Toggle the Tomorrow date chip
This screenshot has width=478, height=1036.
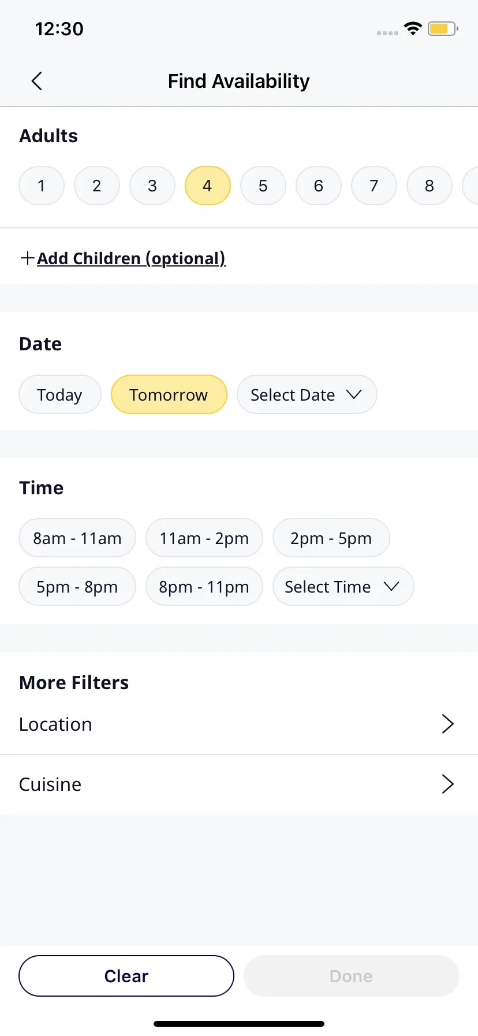pos(169,394)
